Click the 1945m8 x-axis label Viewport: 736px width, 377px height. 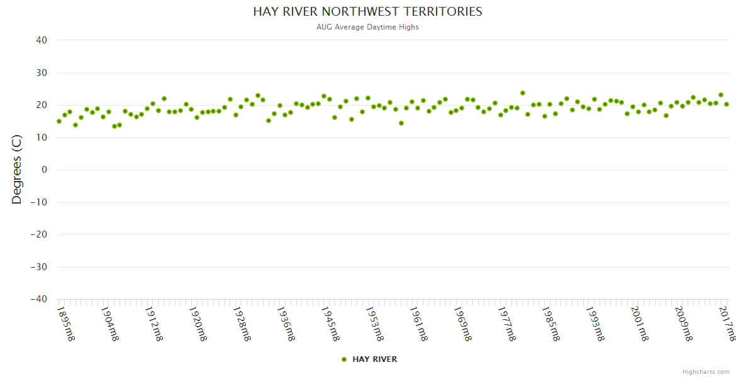click(x=331, y=323)
